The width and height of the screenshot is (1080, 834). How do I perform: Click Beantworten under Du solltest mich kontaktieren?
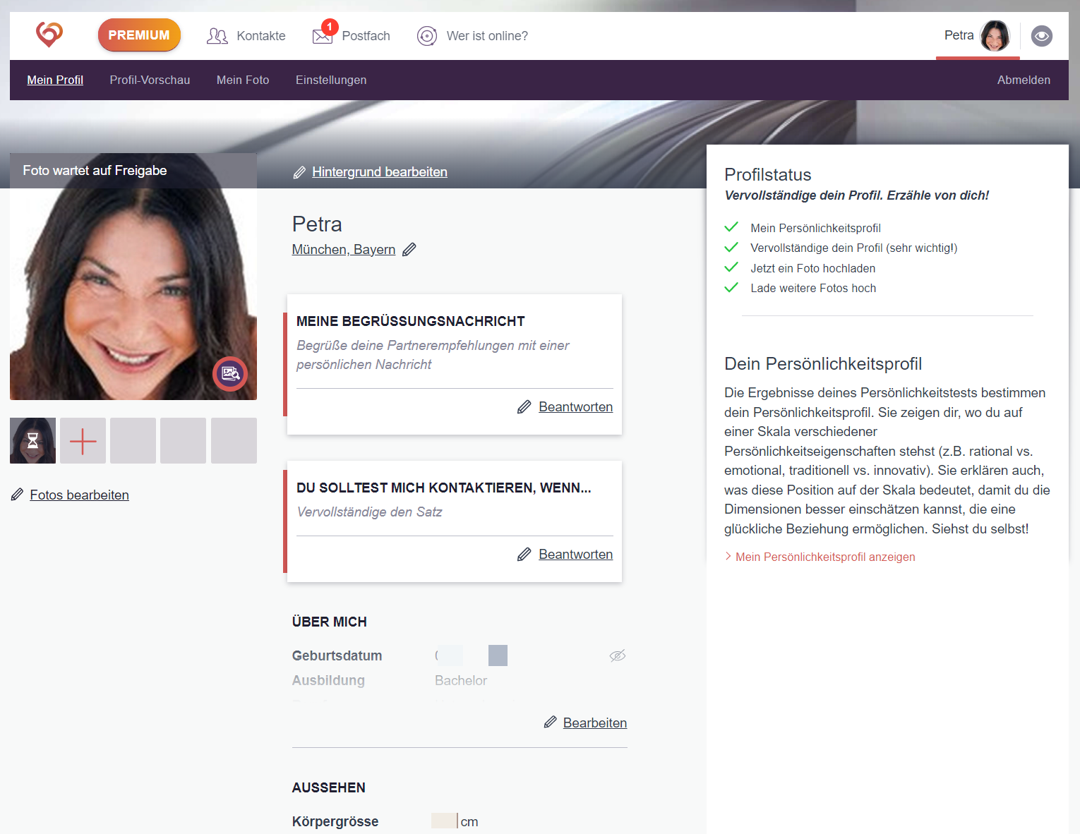[575, 555]
